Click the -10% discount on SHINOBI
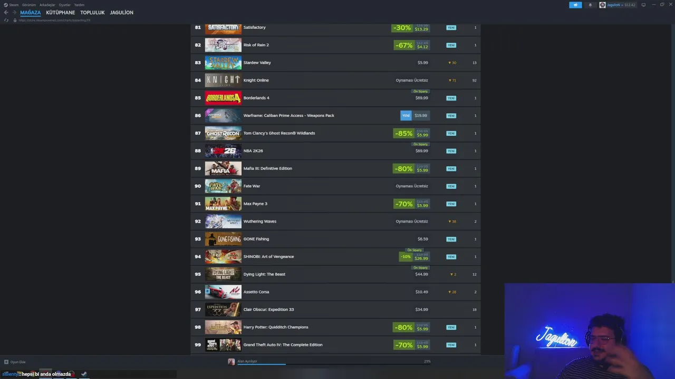 pos(406,257)
